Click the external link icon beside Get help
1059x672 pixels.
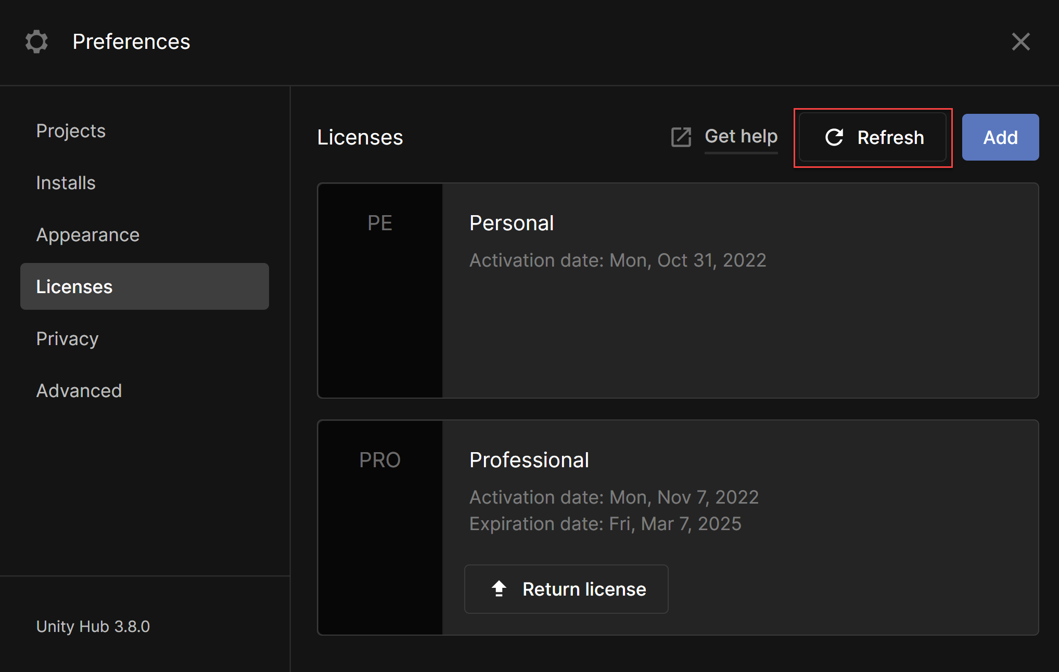(681, 137)
